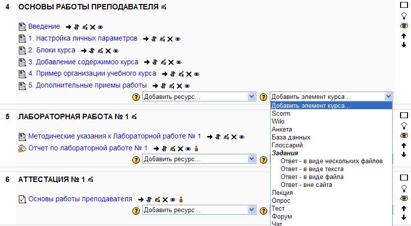The width and height of the screenshot is (411, 226).
Task: Open the Введение link
Action: pyautogui.click(x=44, y=26)
